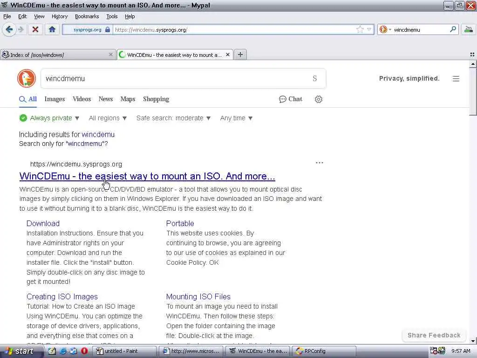Image resolution: width=477 pixels, height=358 pixels.
Task: Click the vertical scrollbar up arrow
Action: click(x=473, y=64)
